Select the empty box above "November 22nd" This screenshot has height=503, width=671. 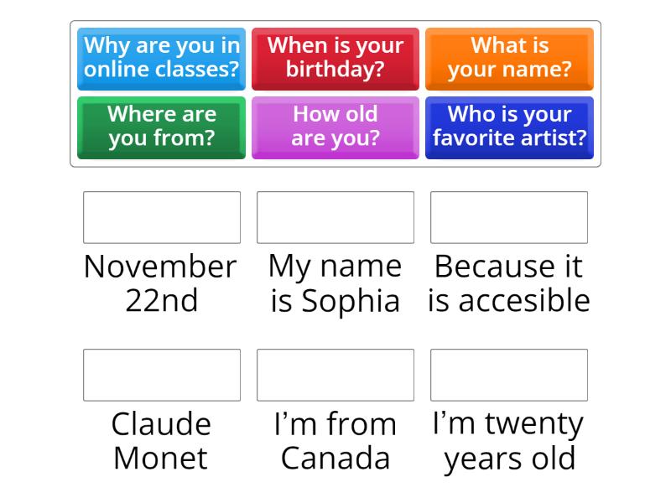[x=161, y=217]
